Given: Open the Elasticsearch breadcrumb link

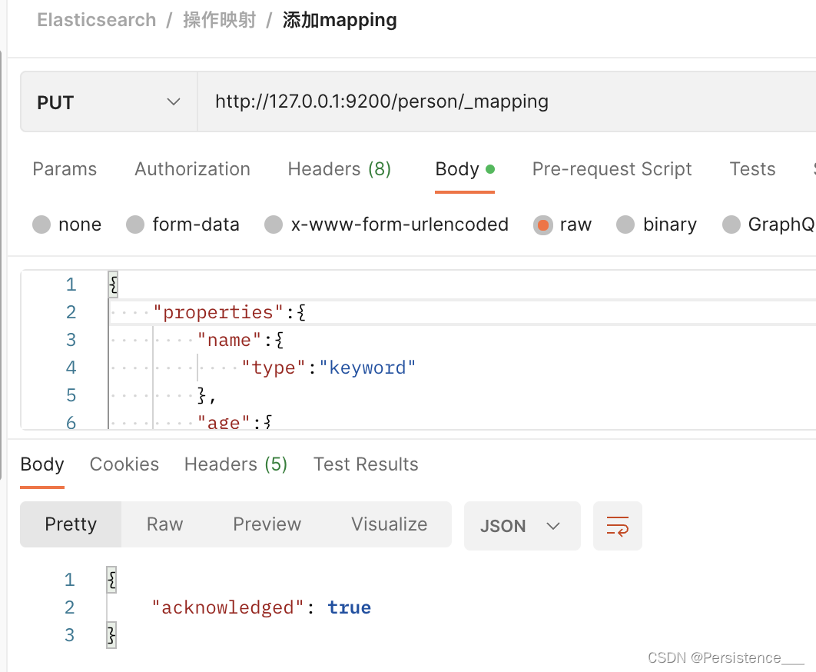Looking at the screenshot, I should (97, 20).
